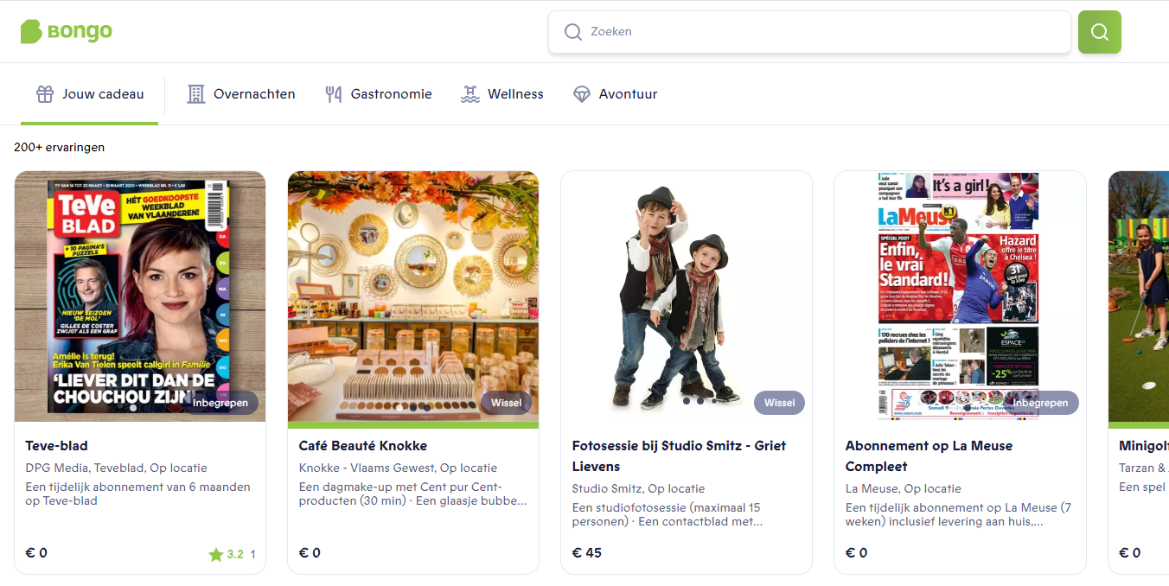Click the Inbegrepen badge on La Meuse

pyautogui.click(x=1040, y=403)
